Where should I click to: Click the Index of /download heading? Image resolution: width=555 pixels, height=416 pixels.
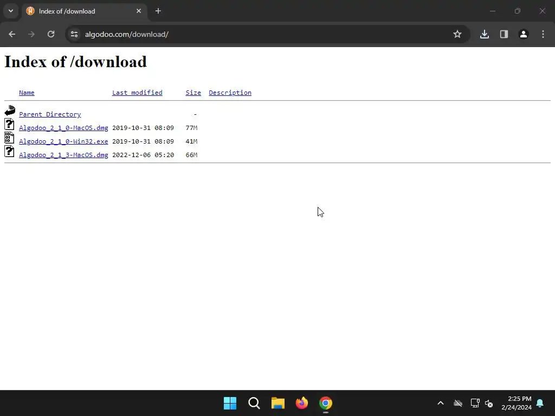point(75,62)
